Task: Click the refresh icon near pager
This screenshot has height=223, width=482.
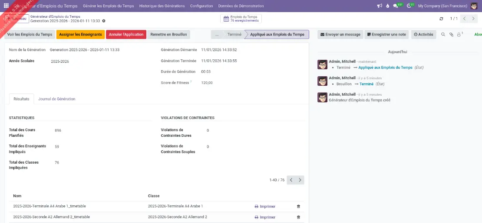Action: click(x=442, y=19)
